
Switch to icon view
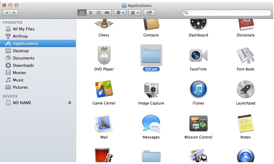pyautogui.click(x=82, y=13)
